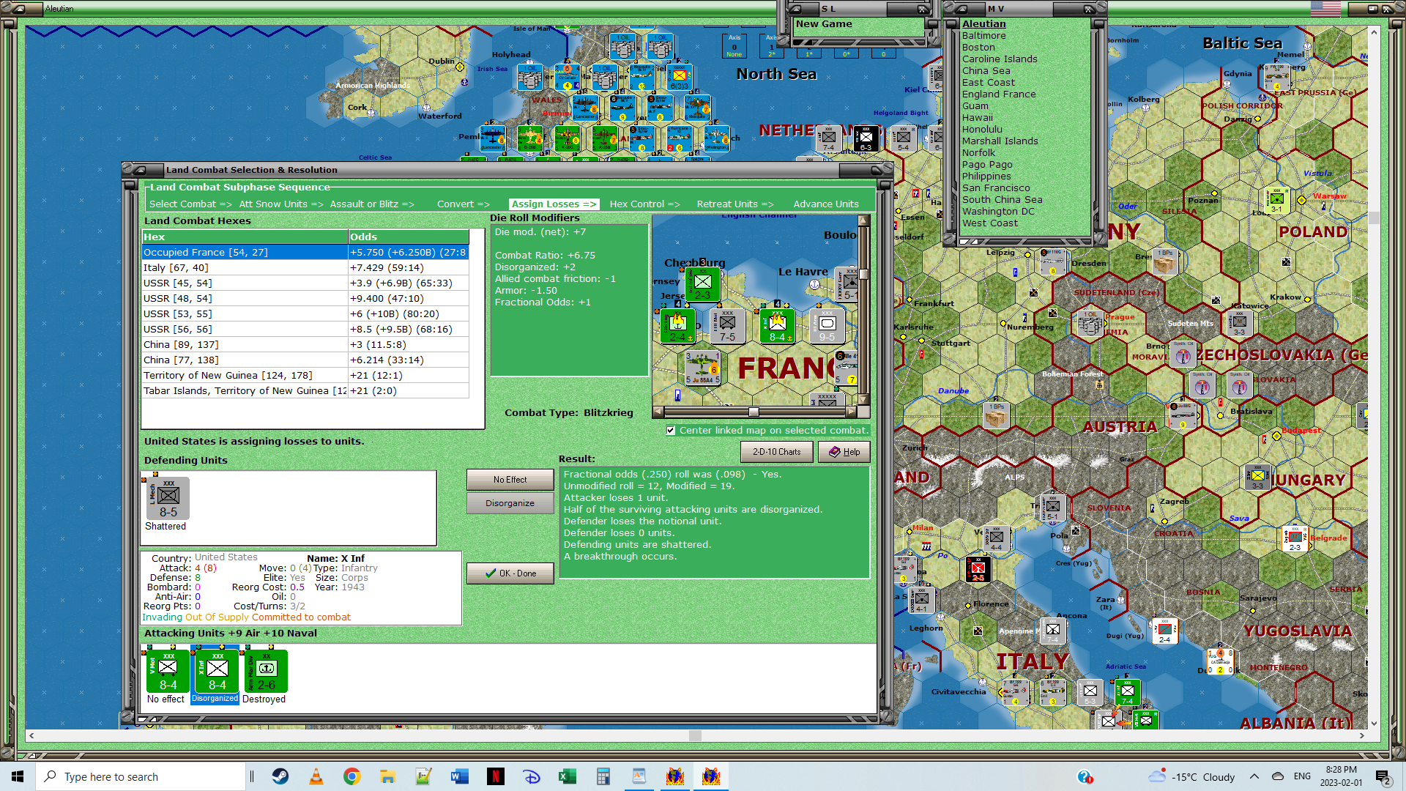Select the shattered L Mech 8-5 defending unit
This screenshot has width=1406, height=791.
(x=168, y=498)
